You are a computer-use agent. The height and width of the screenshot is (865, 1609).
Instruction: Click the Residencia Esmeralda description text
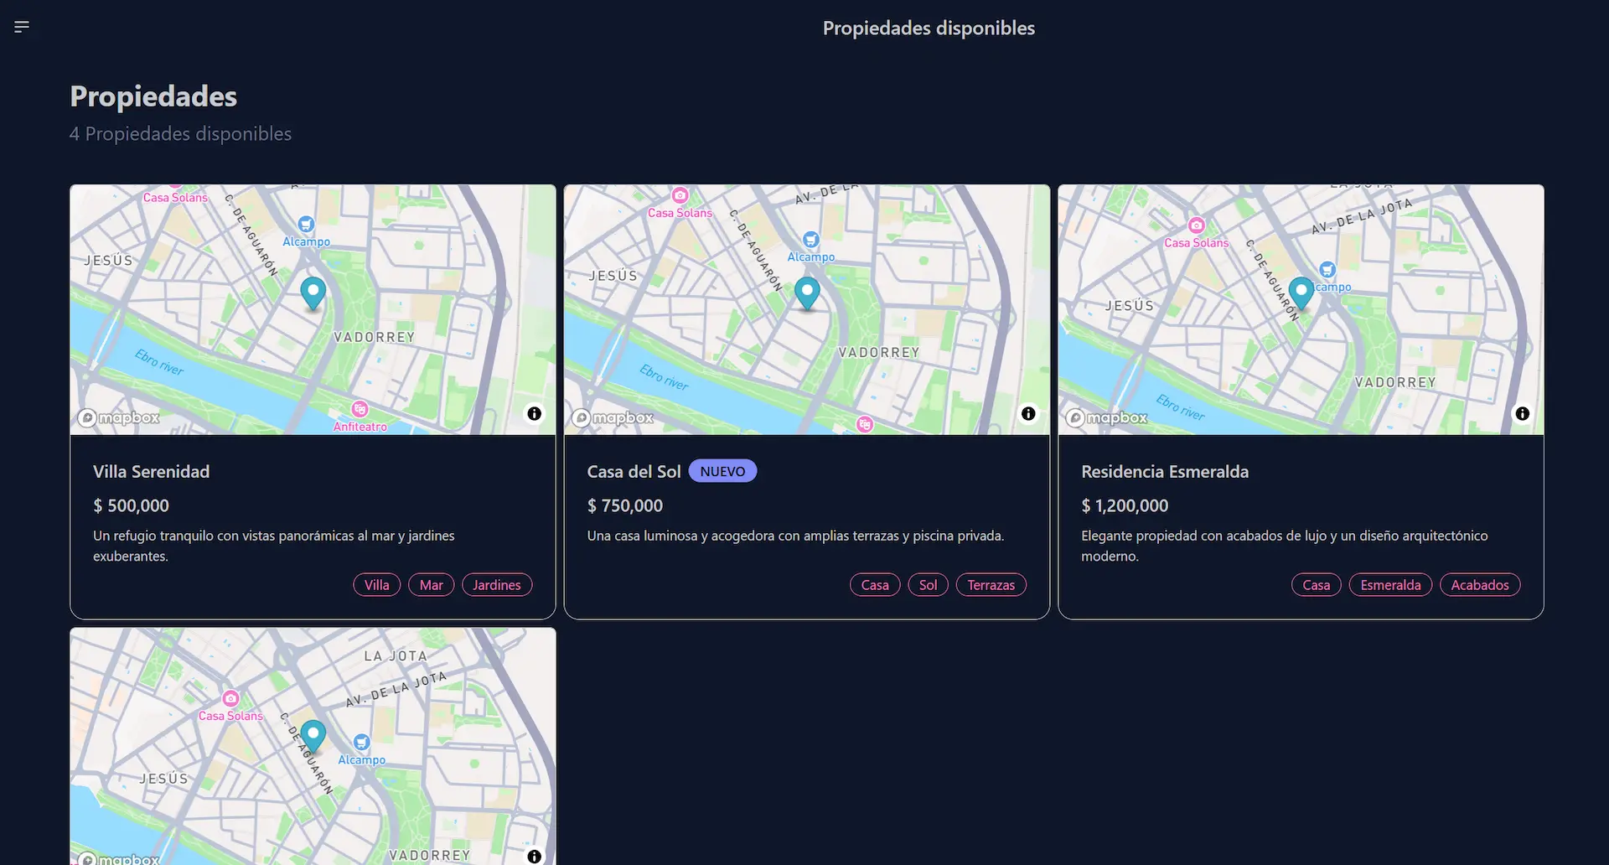(x=1285, y=546)
